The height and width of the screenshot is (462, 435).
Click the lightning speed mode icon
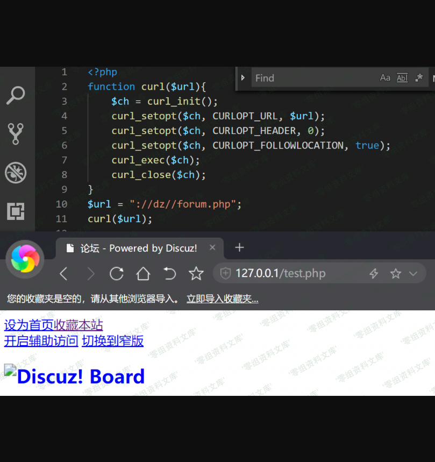pyautogui.click(x=374, y=274)
